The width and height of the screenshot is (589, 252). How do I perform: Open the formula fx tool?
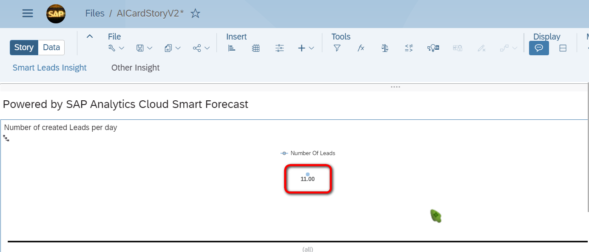click(361, 48)
